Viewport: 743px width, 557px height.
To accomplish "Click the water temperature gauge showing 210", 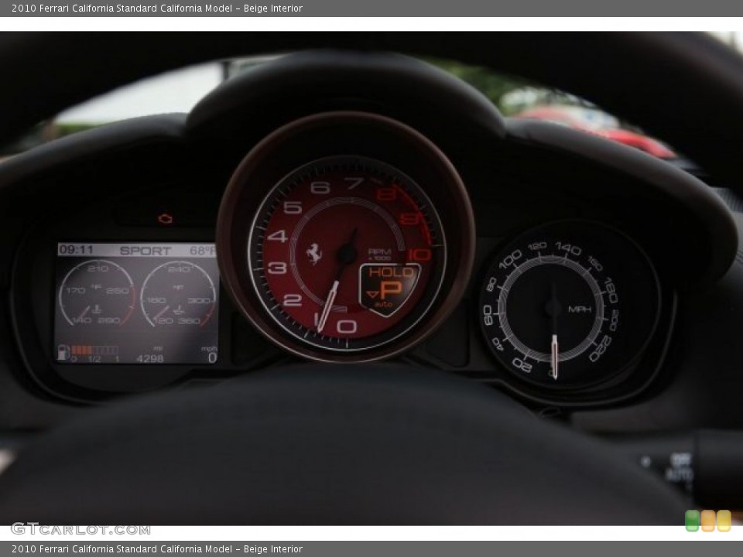I will coord(97,294).
